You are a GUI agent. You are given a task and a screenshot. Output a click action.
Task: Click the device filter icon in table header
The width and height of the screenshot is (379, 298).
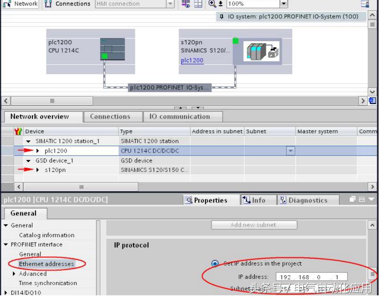click(18, 132)
